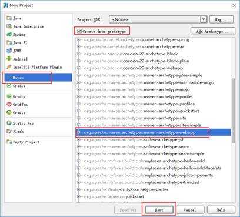Select softeu-archetype-seam-simple row

[144, 153]
